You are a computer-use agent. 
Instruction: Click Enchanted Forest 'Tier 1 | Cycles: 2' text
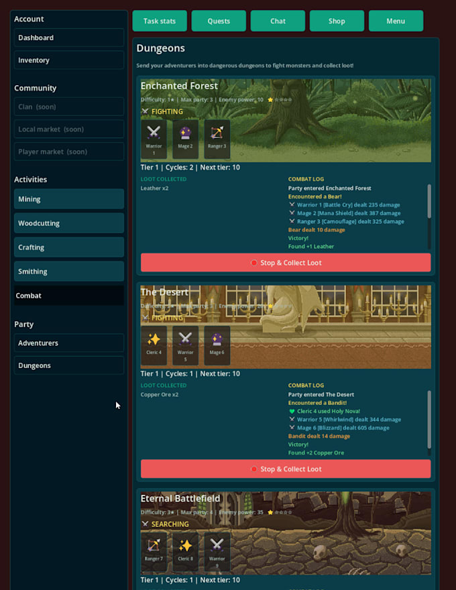pos(167,168)
